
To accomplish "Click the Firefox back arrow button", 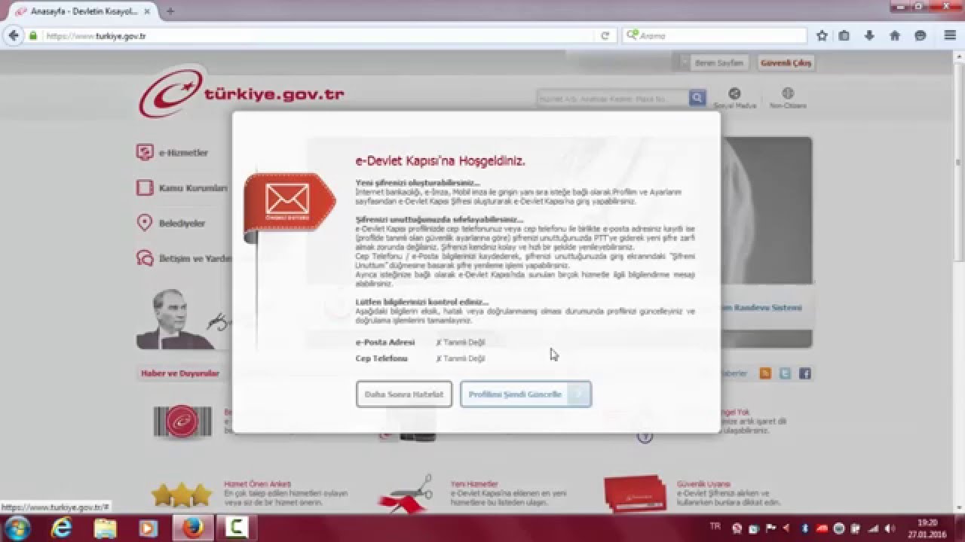I will [x=13, y=35].
